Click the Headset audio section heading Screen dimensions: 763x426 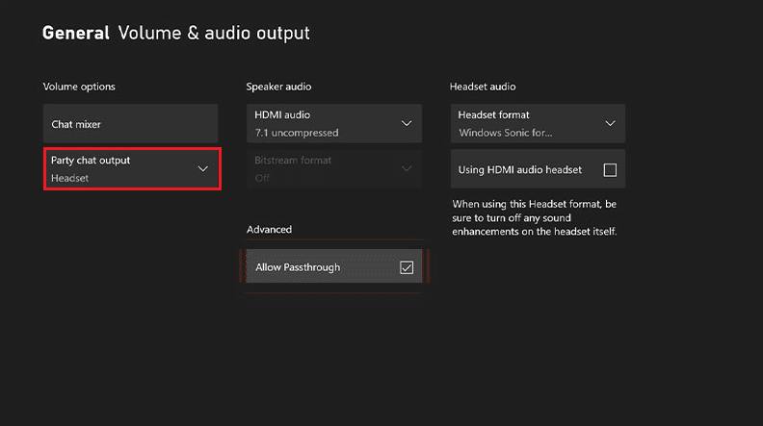tap(483, 87)
